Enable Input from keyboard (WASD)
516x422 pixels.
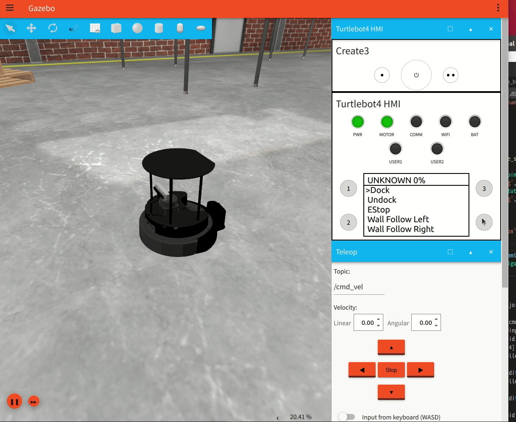[347, 416]
